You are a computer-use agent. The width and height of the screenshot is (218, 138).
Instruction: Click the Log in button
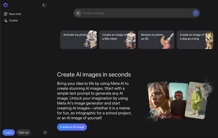pos(8,132)
